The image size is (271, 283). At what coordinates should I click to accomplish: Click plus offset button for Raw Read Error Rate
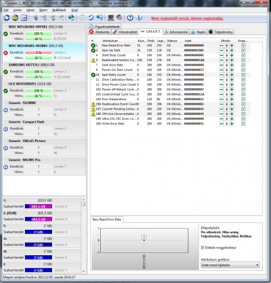pos(232,45)
